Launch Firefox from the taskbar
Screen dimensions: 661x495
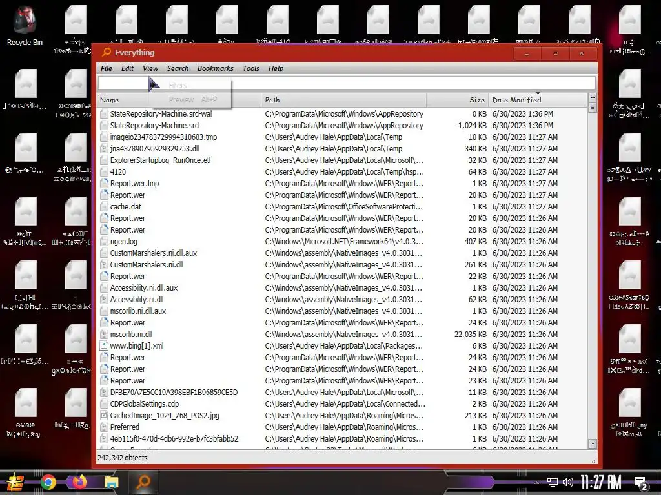click(79, 482)
